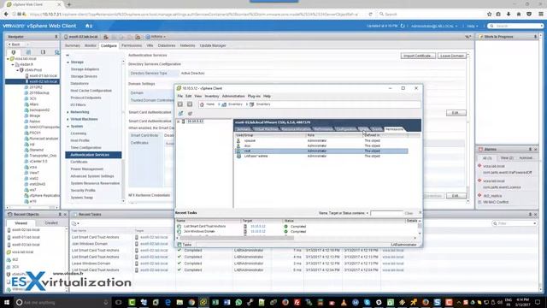The width and height of the screenshot is (547, 308).
Task: Switch to the Summary tab in Web Client
Action: (x=73, y=45)
